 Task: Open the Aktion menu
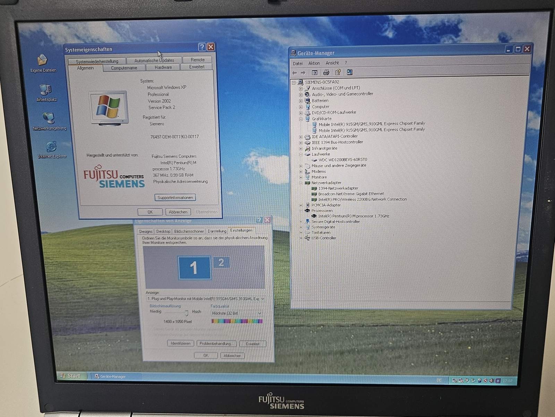(314, 63)
